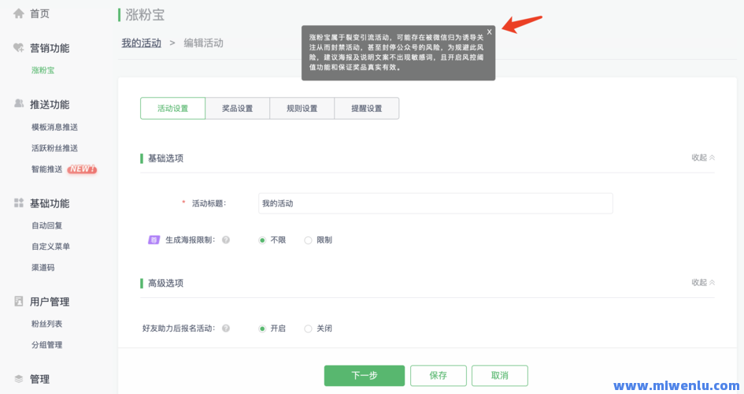Screen dimensions: 744x394
Task: Collapse the 基础选项 section via 收起
Action: [x=703, y=158]
